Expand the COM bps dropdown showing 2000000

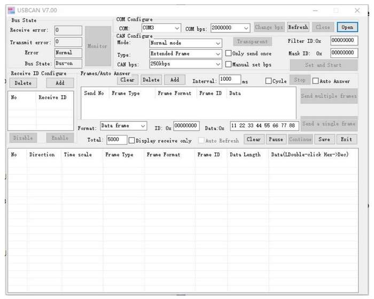(230, 28)
